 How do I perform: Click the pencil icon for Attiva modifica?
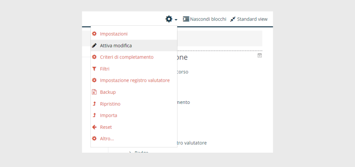94,46
